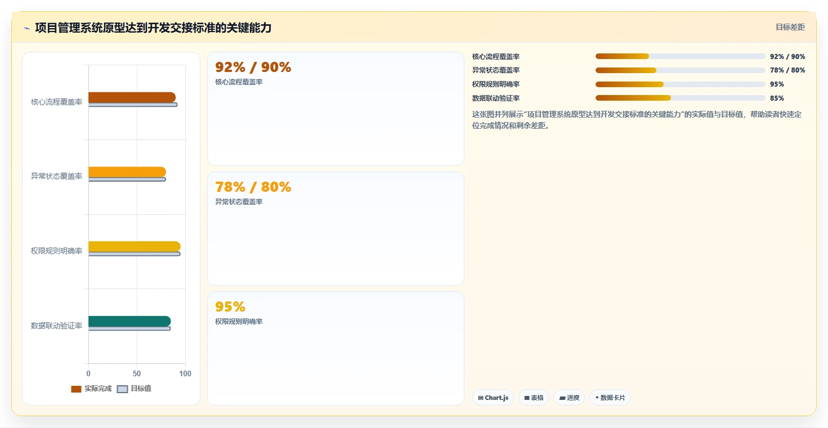
Task: Click the progress list label 核心流程覆盖率
Action: [x=496, y=57]
